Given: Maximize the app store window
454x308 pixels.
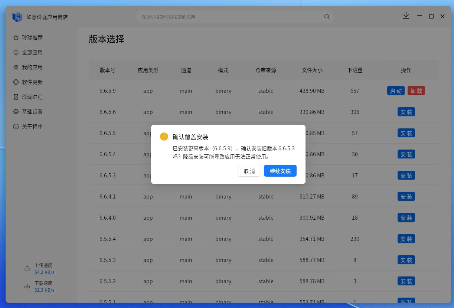Looking at the screenshot, I should tap(431, 16).
